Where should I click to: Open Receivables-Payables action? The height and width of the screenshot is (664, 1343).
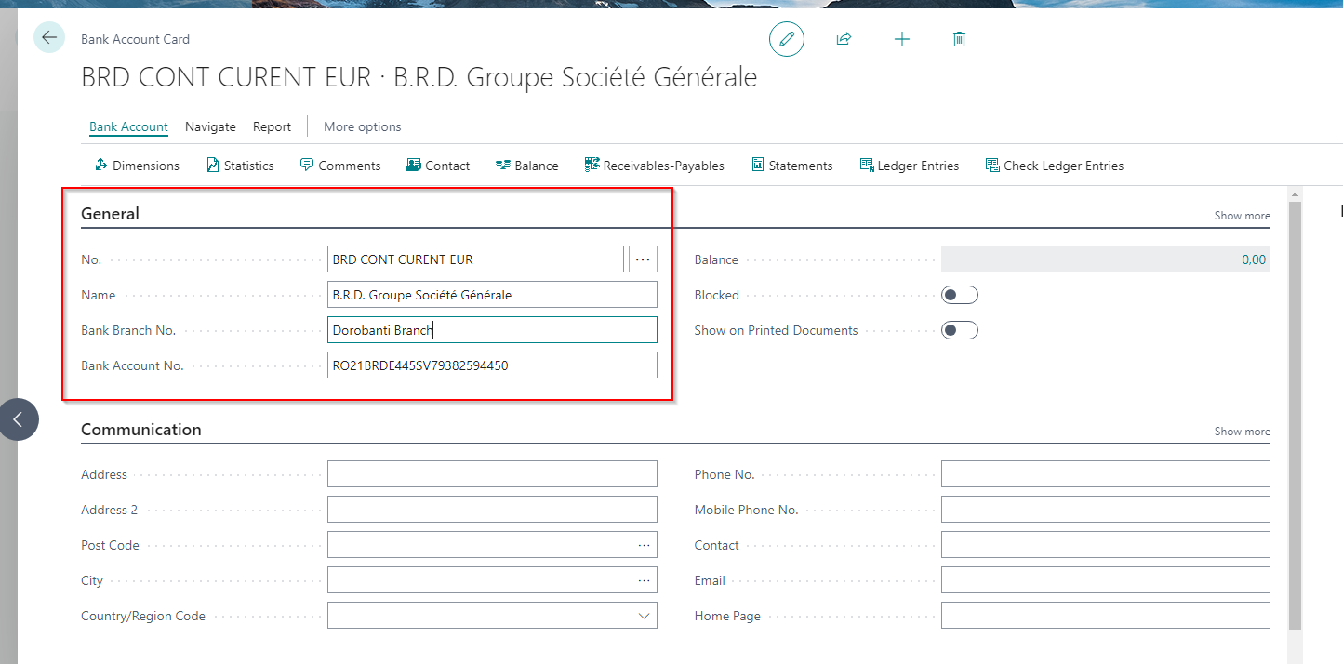(x=655, y=166)
